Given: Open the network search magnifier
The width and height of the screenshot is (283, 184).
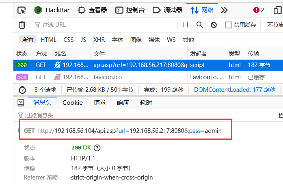Looking at the screenshot, I should (x=199, y=25).
